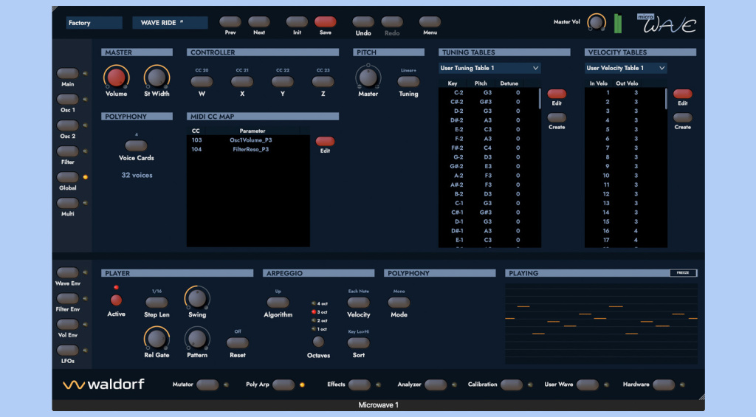Click the Octaves knob
This screenshot has width=756, height=417.
318,342
